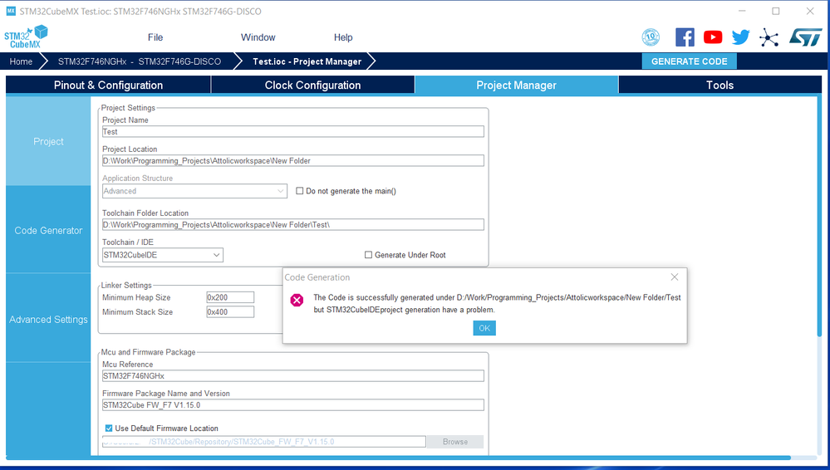This screenshot has width=830, height=470.
Task: Uncheck 'Use Default Firmware Location'
Action: 109,428
